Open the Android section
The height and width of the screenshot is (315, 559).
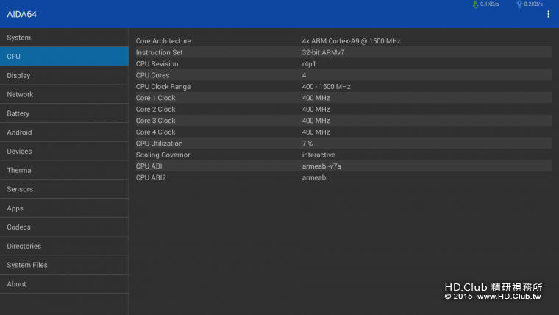64,132
